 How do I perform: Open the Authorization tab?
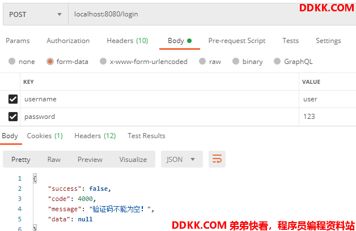pyautogui.click(x=68, y=41)
